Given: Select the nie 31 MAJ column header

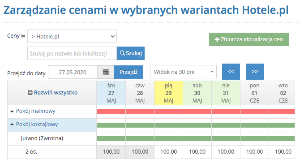Looking at the screenshot, I should click(226, 93).
